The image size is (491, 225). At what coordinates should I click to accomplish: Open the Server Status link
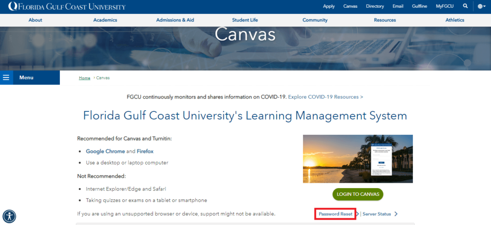377,214
